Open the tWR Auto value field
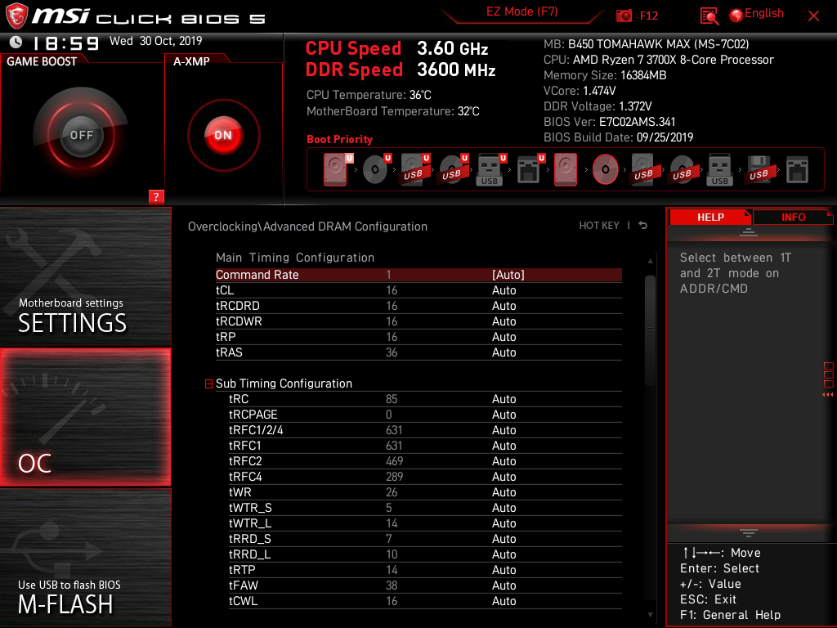 click(504, 491)
